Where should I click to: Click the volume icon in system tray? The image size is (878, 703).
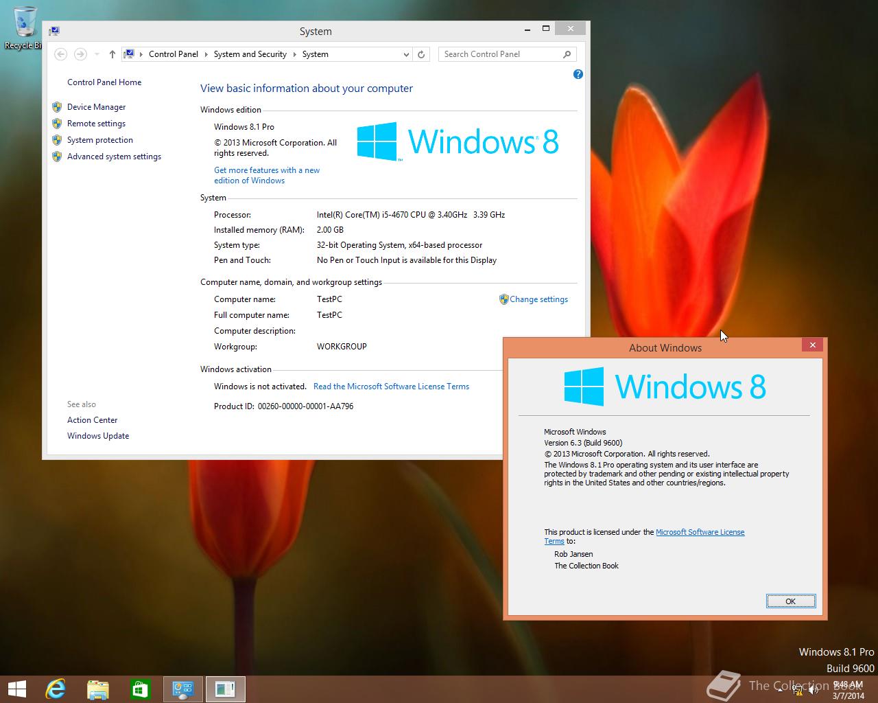coord(813,690)
